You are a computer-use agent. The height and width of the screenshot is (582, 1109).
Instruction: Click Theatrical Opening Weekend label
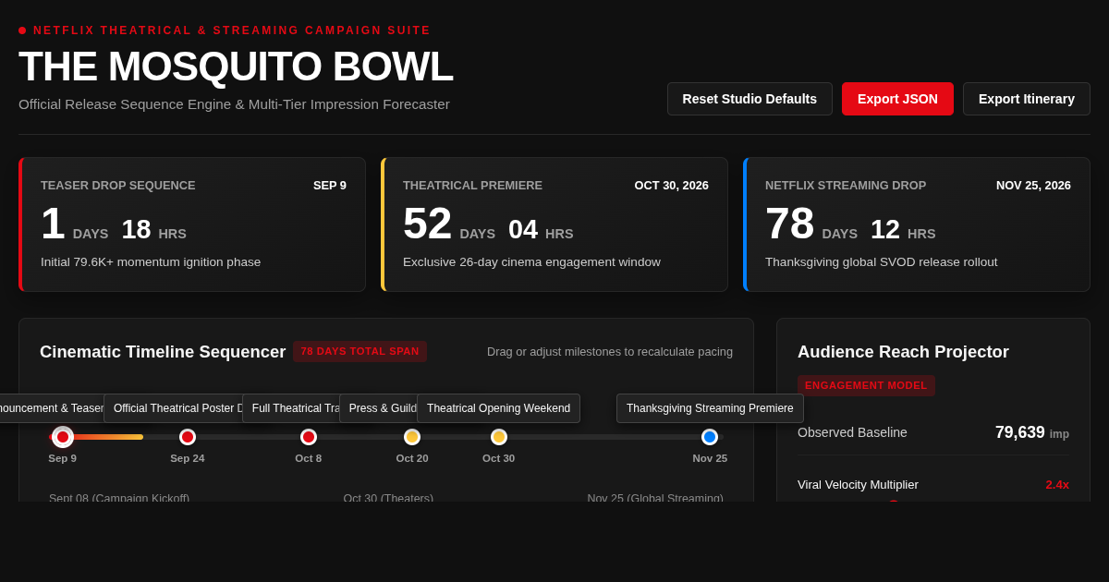click(x=498, y=408)
